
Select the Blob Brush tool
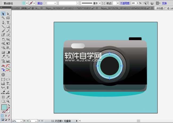[x=3, y=35]
